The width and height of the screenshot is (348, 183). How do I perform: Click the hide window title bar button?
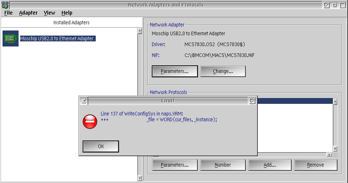point(327,5)
